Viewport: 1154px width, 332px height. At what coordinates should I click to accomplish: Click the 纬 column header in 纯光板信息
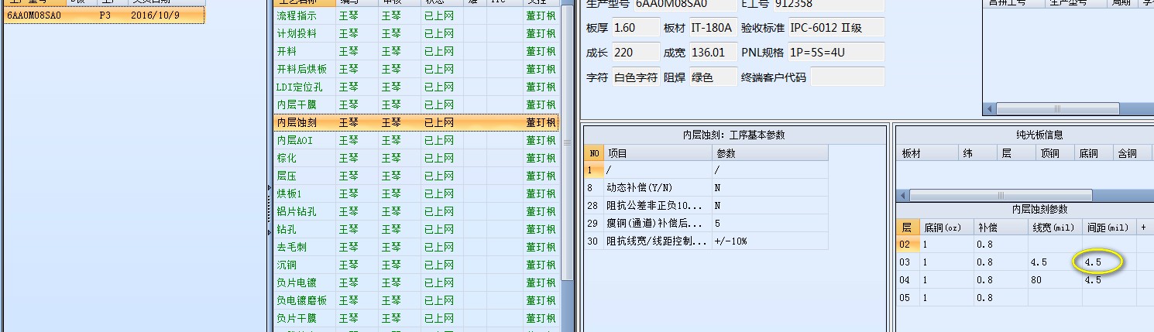977,153
